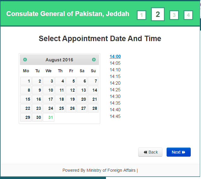Image resolution: width=201 pixels, height=179 pixels.
Task: Go to previous month in calendar
Action: (25, 60)
